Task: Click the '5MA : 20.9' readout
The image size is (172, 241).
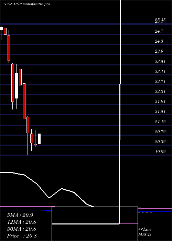Action: click(x=20, y=215)
